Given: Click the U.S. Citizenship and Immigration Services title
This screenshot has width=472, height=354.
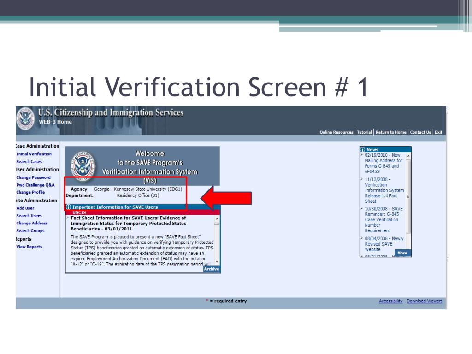Looking at the screenshot, I should tap(111, 112).
